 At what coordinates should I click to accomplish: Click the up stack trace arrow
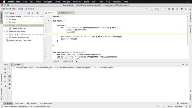10,69
